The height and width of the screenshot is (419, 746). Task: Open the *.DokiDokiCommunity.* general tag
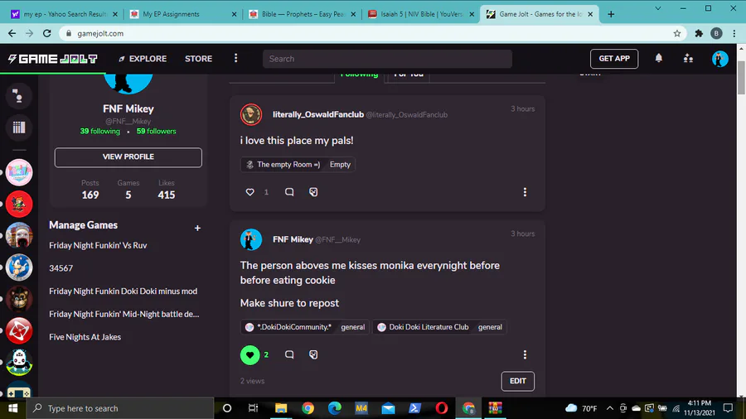click(304, 327)
